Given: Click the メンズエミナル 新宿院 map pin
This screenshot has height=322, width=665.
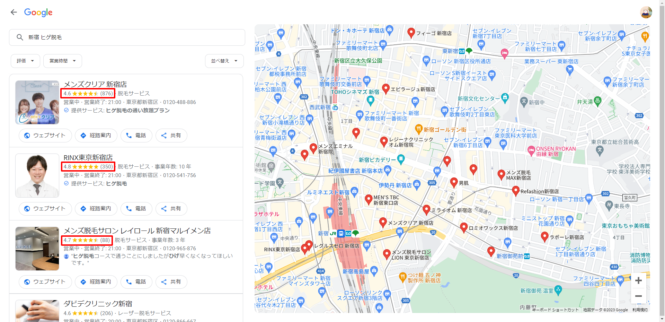Looking at the screenshot, I should click(x=313, y=148).
